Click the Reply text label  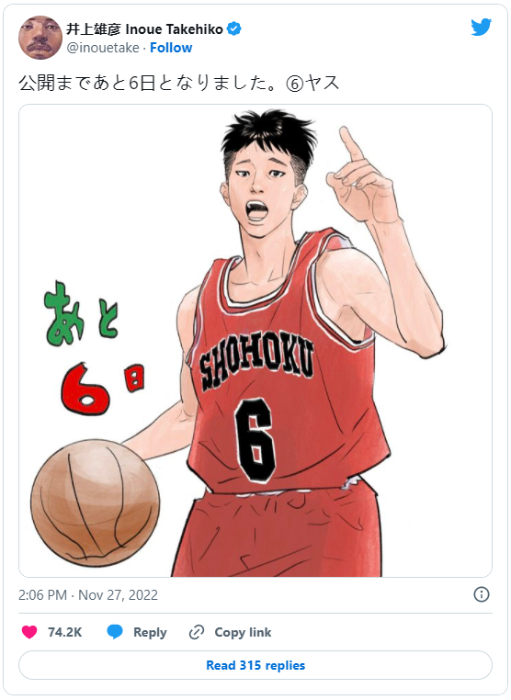[150, 633]
